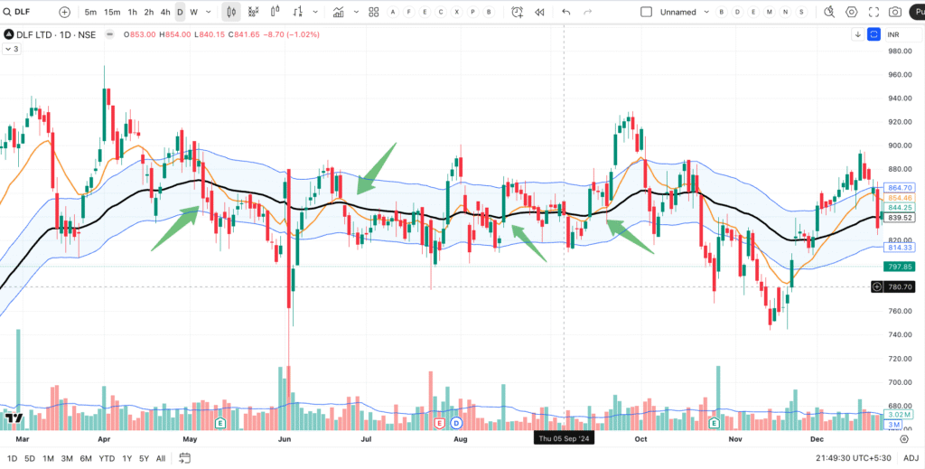Screen dimensions: 925x469
Task: Click the compare or add symbol plus icon
Action: point(64,12)
